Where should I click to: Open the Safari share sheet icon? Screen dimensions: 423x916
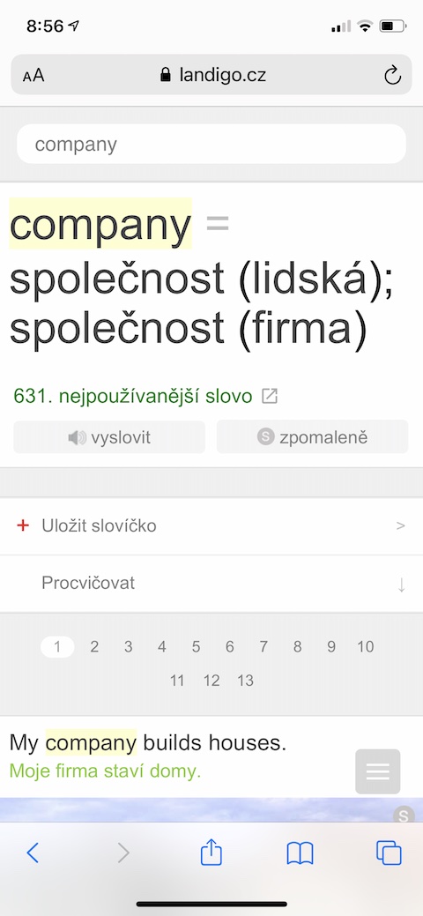tap(211, 853)
